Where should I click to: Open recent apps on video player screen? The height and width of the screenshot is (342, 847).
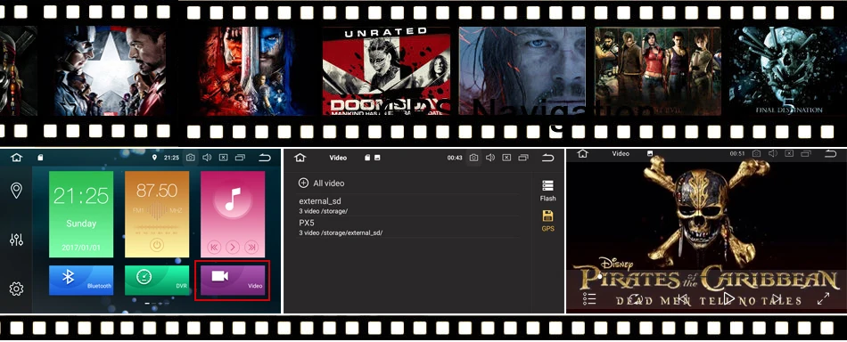(x=806, y=154)
